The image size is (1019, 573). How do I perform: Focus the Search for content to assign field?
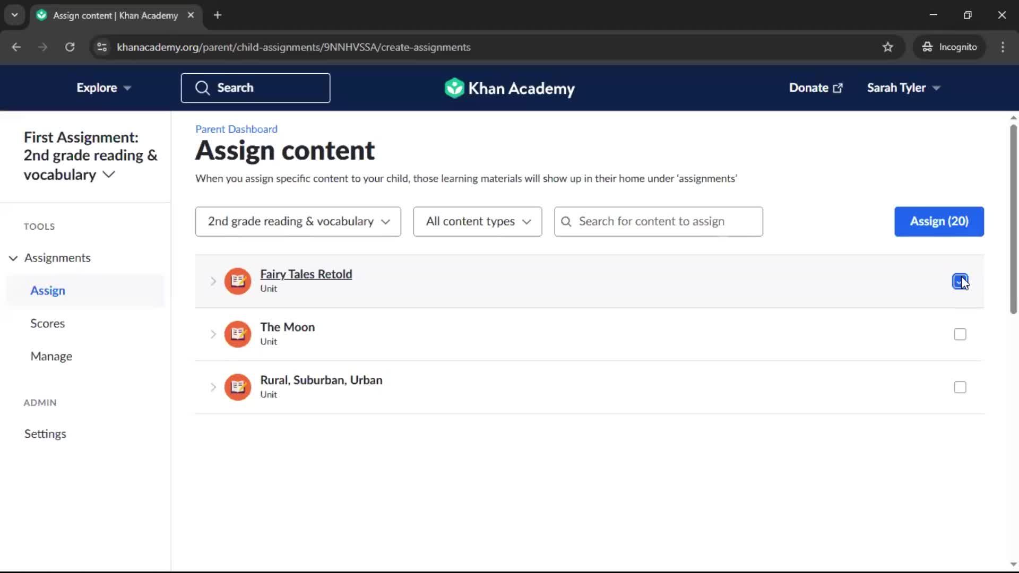[x=658, y=222]
